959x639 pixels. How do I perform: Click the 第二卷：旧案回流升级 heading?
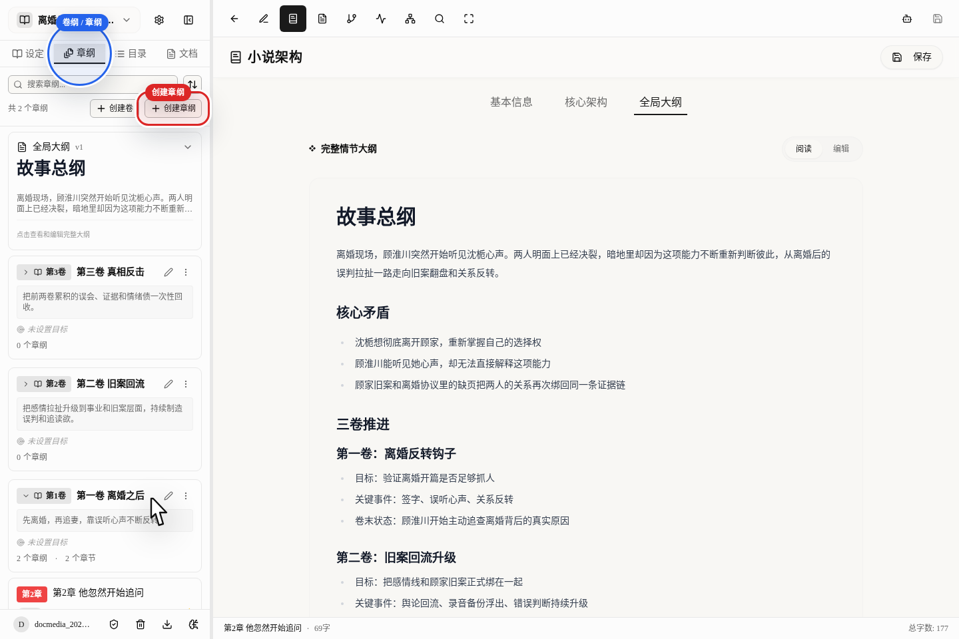tap(396, 558)
